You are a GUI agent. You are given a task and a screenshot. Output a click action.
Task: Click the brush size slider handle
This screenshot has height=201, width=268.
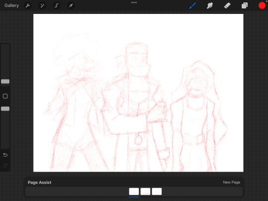5,81
